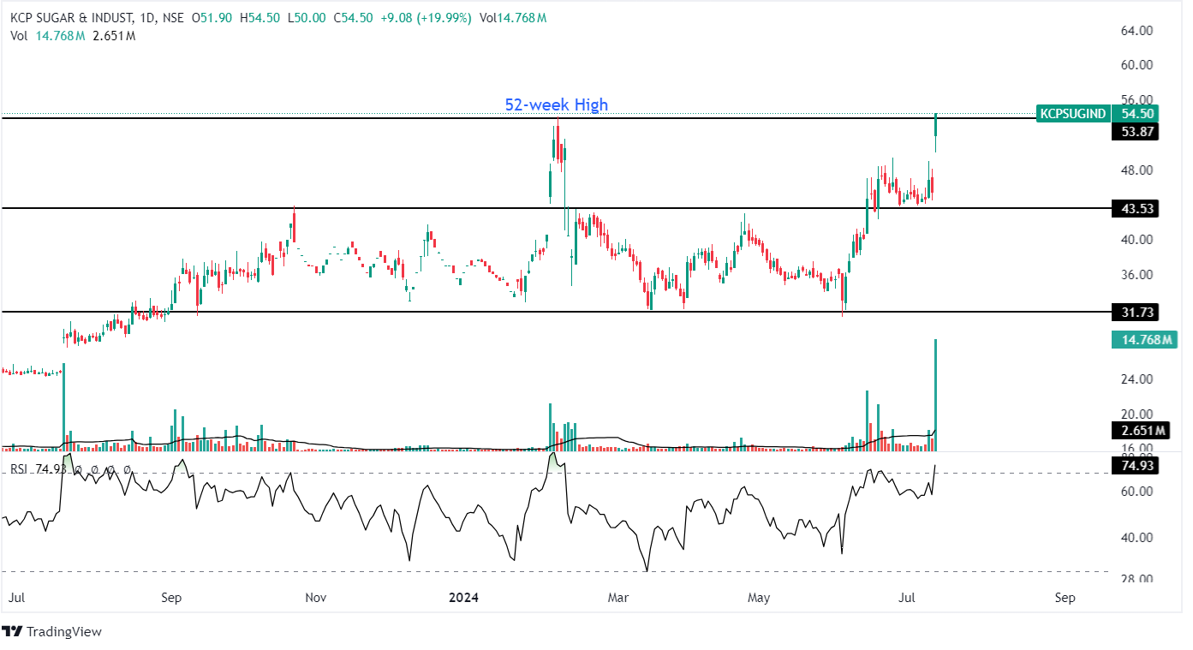This screenshot has width=1193, height=650.
Task: Click the KCPSUGIND ticker price tag
Action: coord(1072,114)
